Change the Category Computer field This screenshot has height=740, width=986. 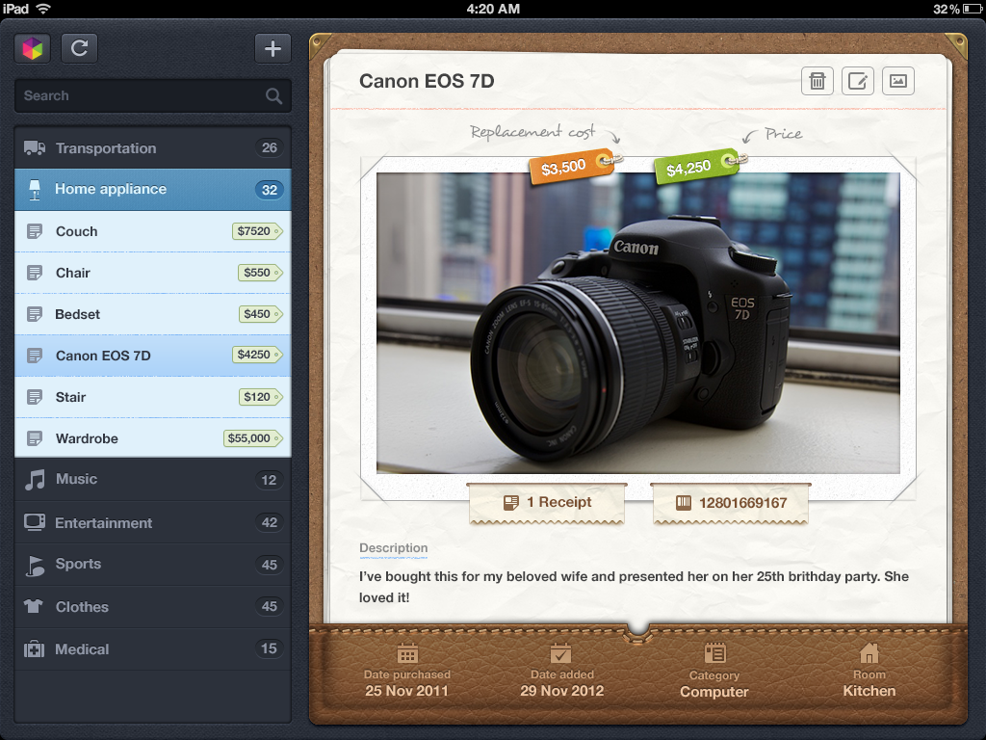714,672
